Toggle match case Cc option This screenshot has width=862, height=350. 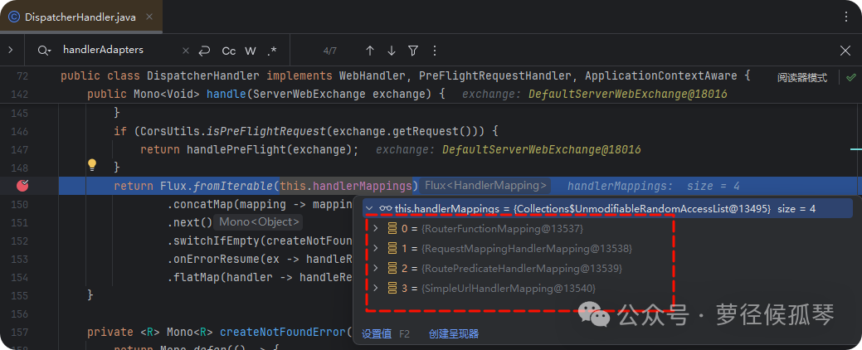(x=229, y=51)
